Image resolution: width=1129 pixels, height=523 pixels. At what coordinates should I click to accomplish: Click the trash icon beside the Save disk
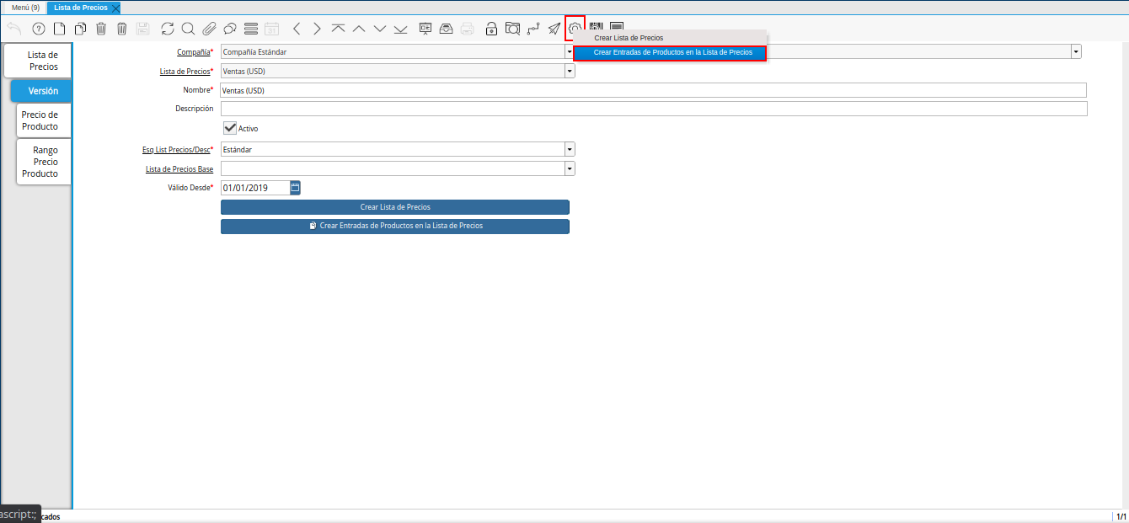pyautogui.click(x=121, y=29)
